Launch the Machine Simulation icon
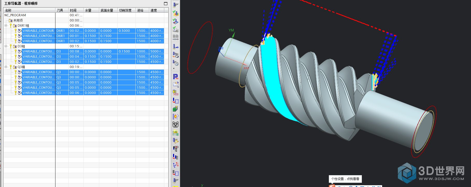This screenshot has height=187, width=471. 176,29
